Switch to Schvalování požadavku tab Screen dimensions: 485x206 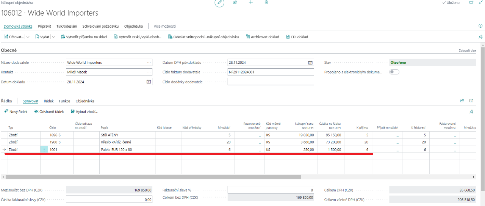(100, 27)
